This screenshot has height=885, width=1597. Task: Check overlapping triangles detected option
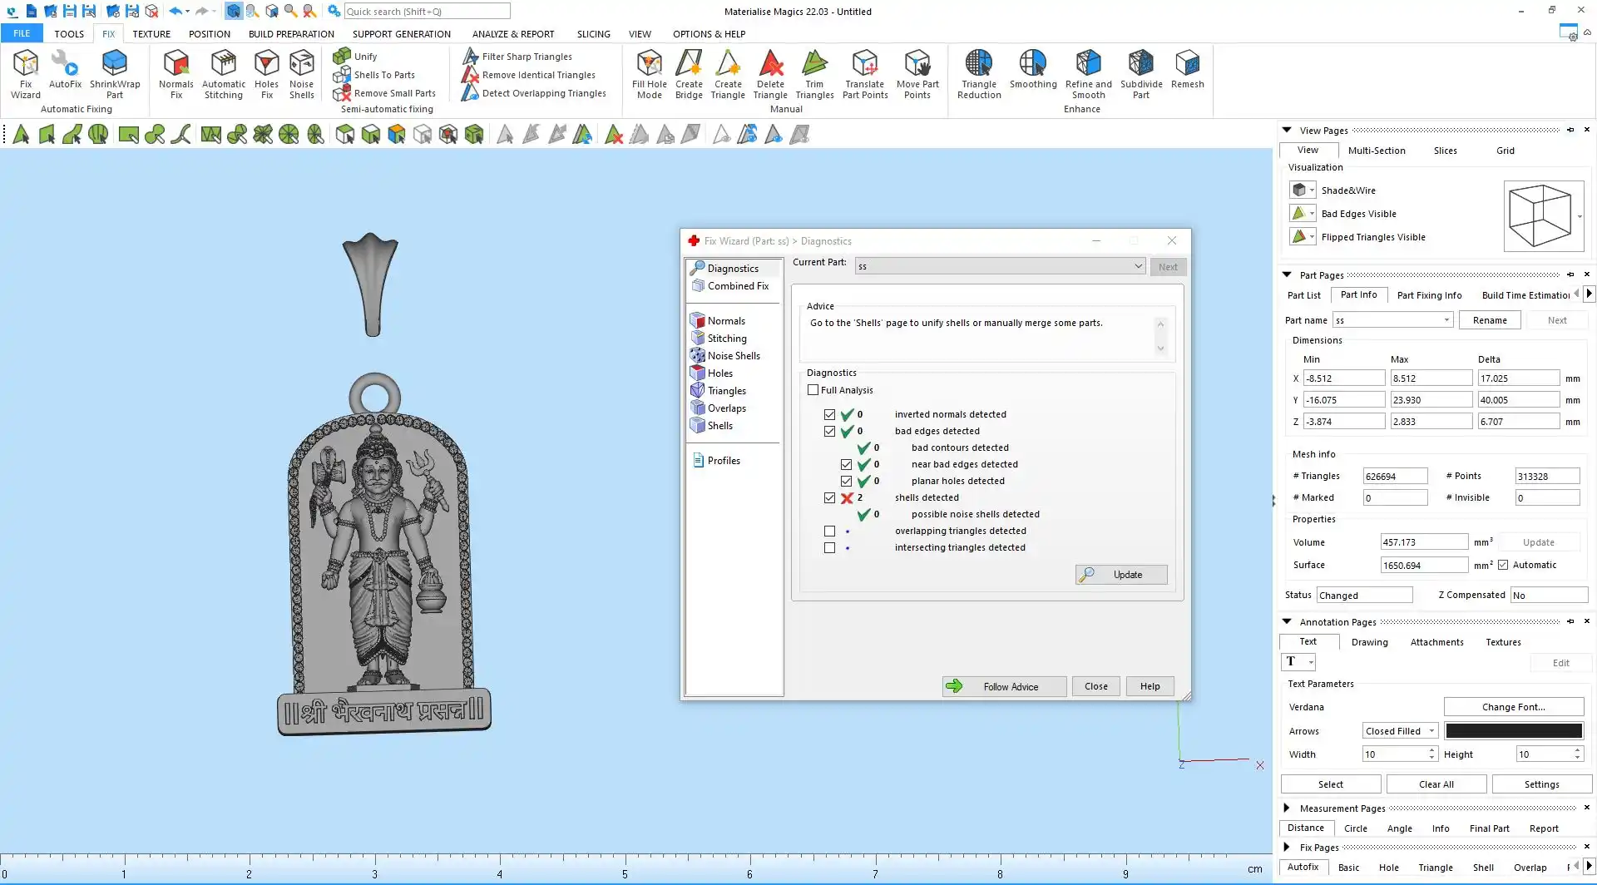[x=829, y=531]
